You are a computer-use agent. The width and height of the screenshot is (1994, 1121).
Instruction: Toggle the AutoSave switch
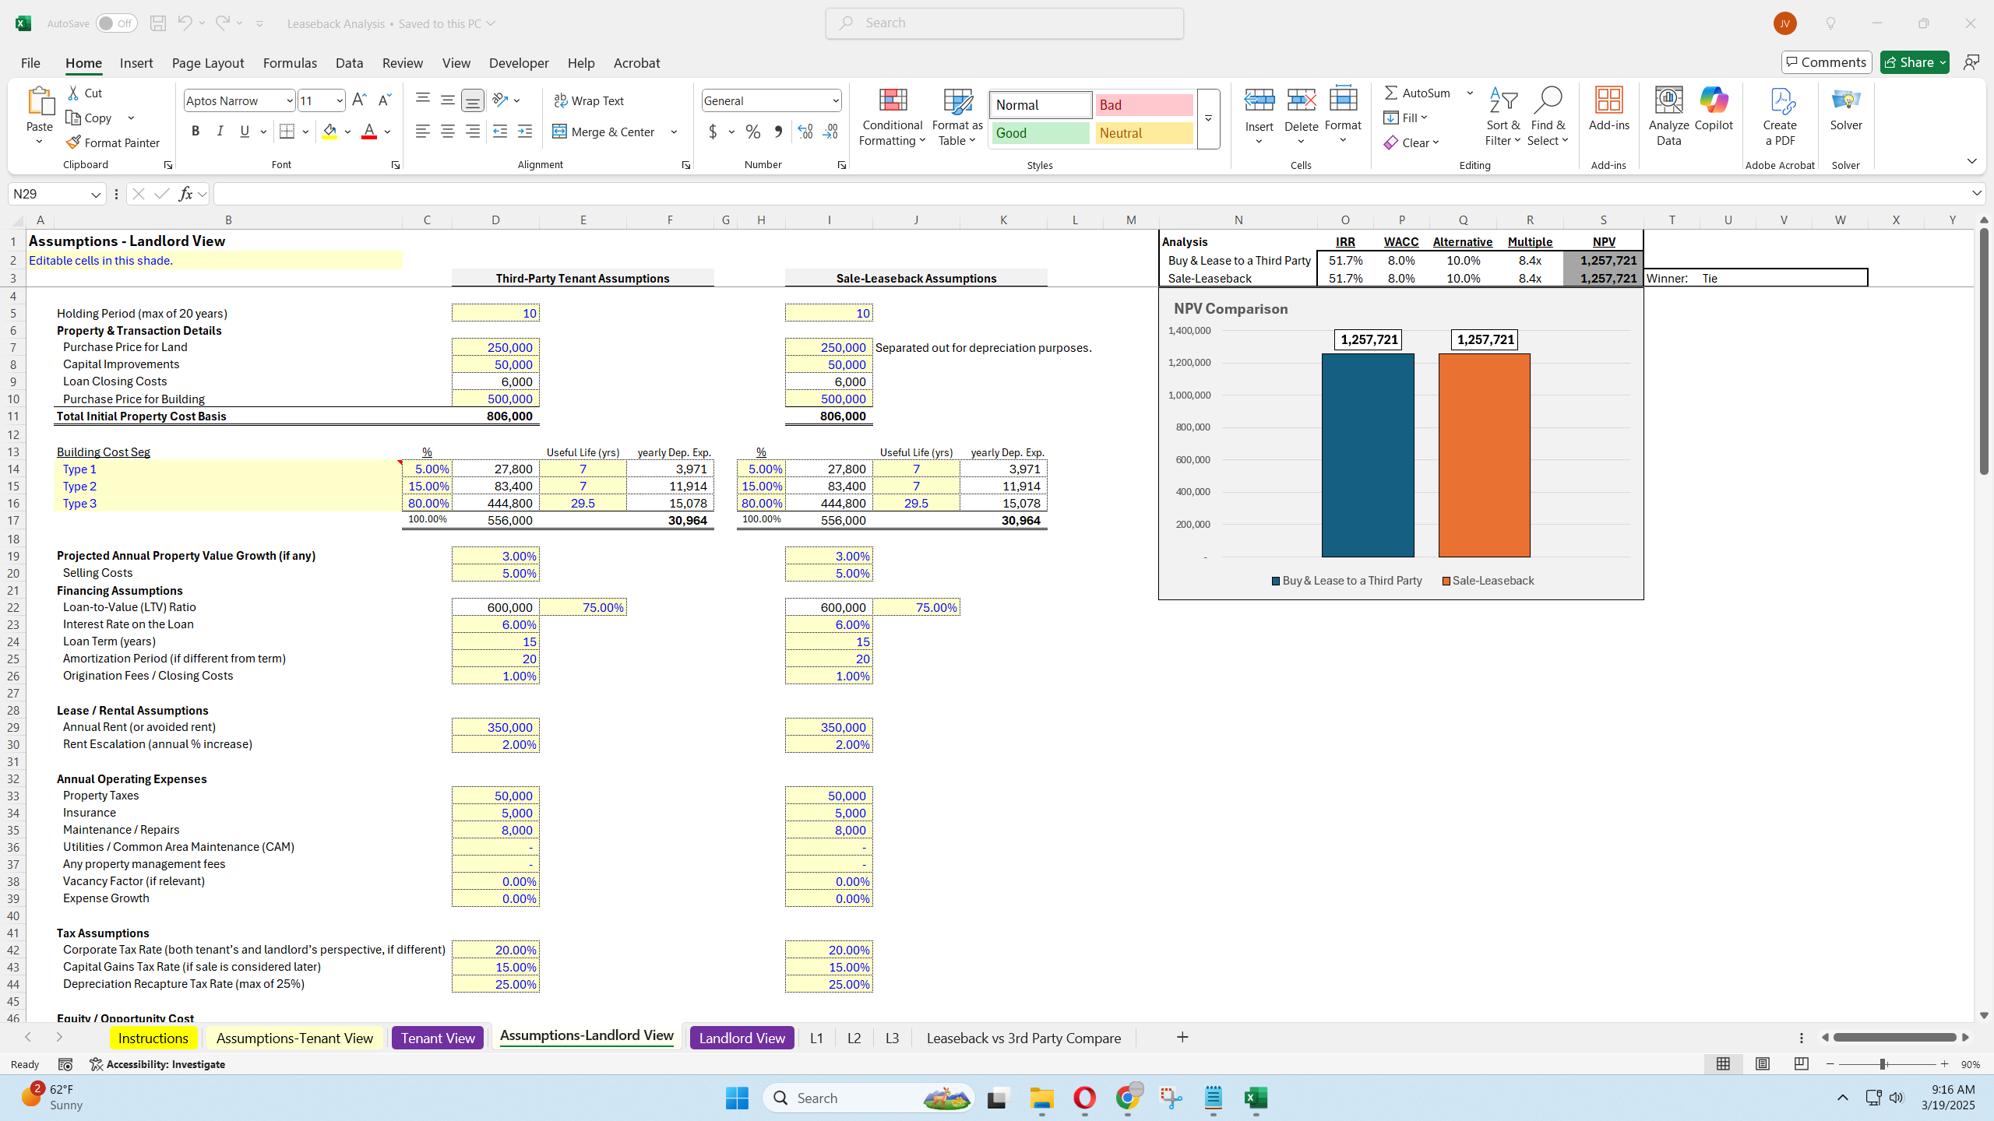[117, 23]
